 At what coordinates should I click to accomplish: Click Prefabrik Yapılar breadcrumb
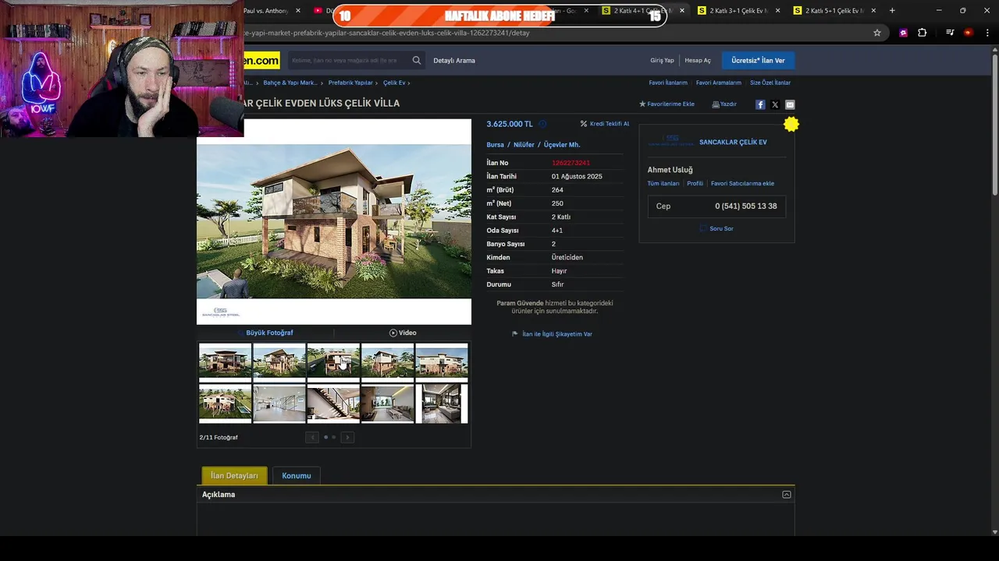[350, 83]
